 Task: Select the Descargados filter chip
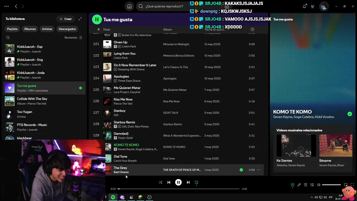click(x=67, y=29)
